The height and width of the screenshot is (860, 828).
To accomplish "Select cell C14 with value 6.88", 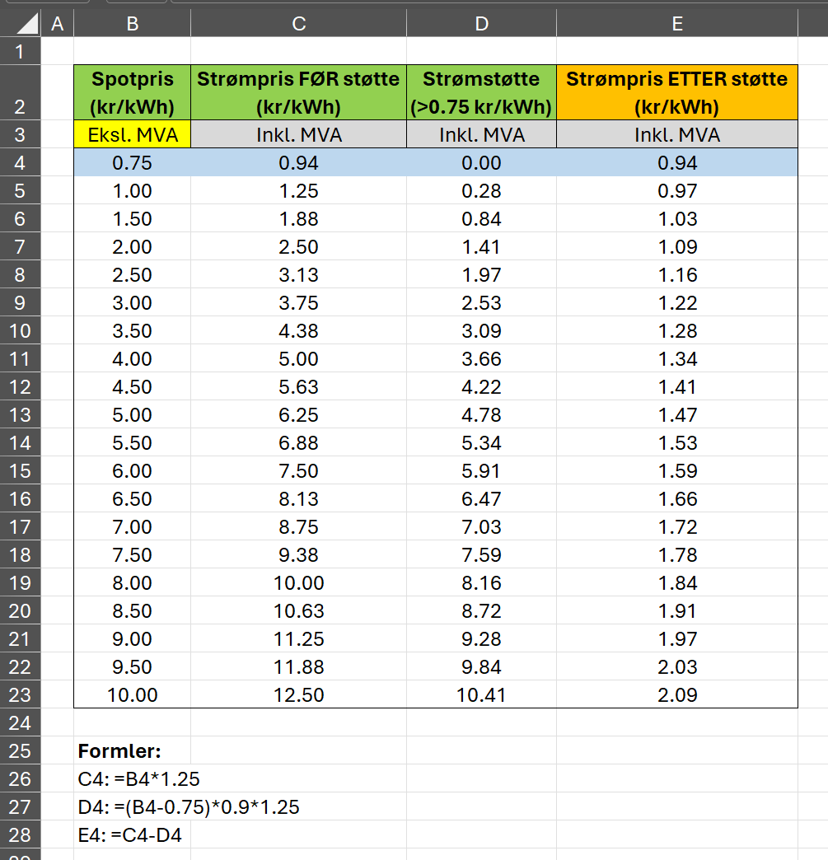I will pos(298,442).
